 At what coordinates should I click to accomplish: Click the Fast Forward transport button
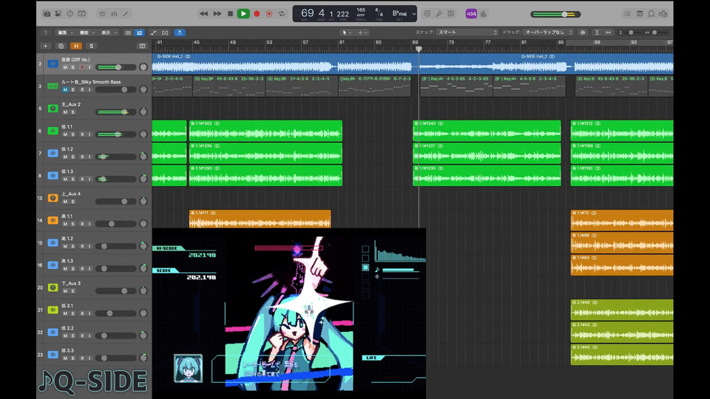click(217, 13)
